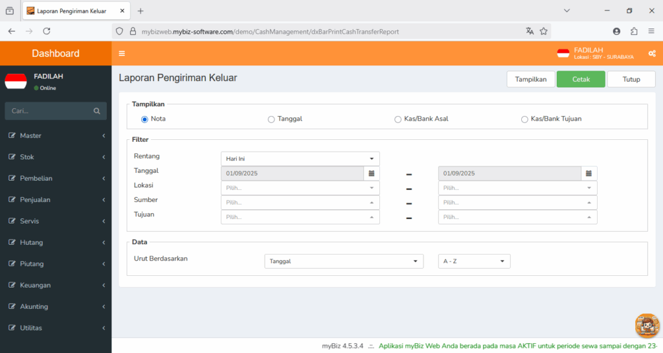
Task: Open calendar picker for end date
Action: pyautogui.click(x=589, y=174)
